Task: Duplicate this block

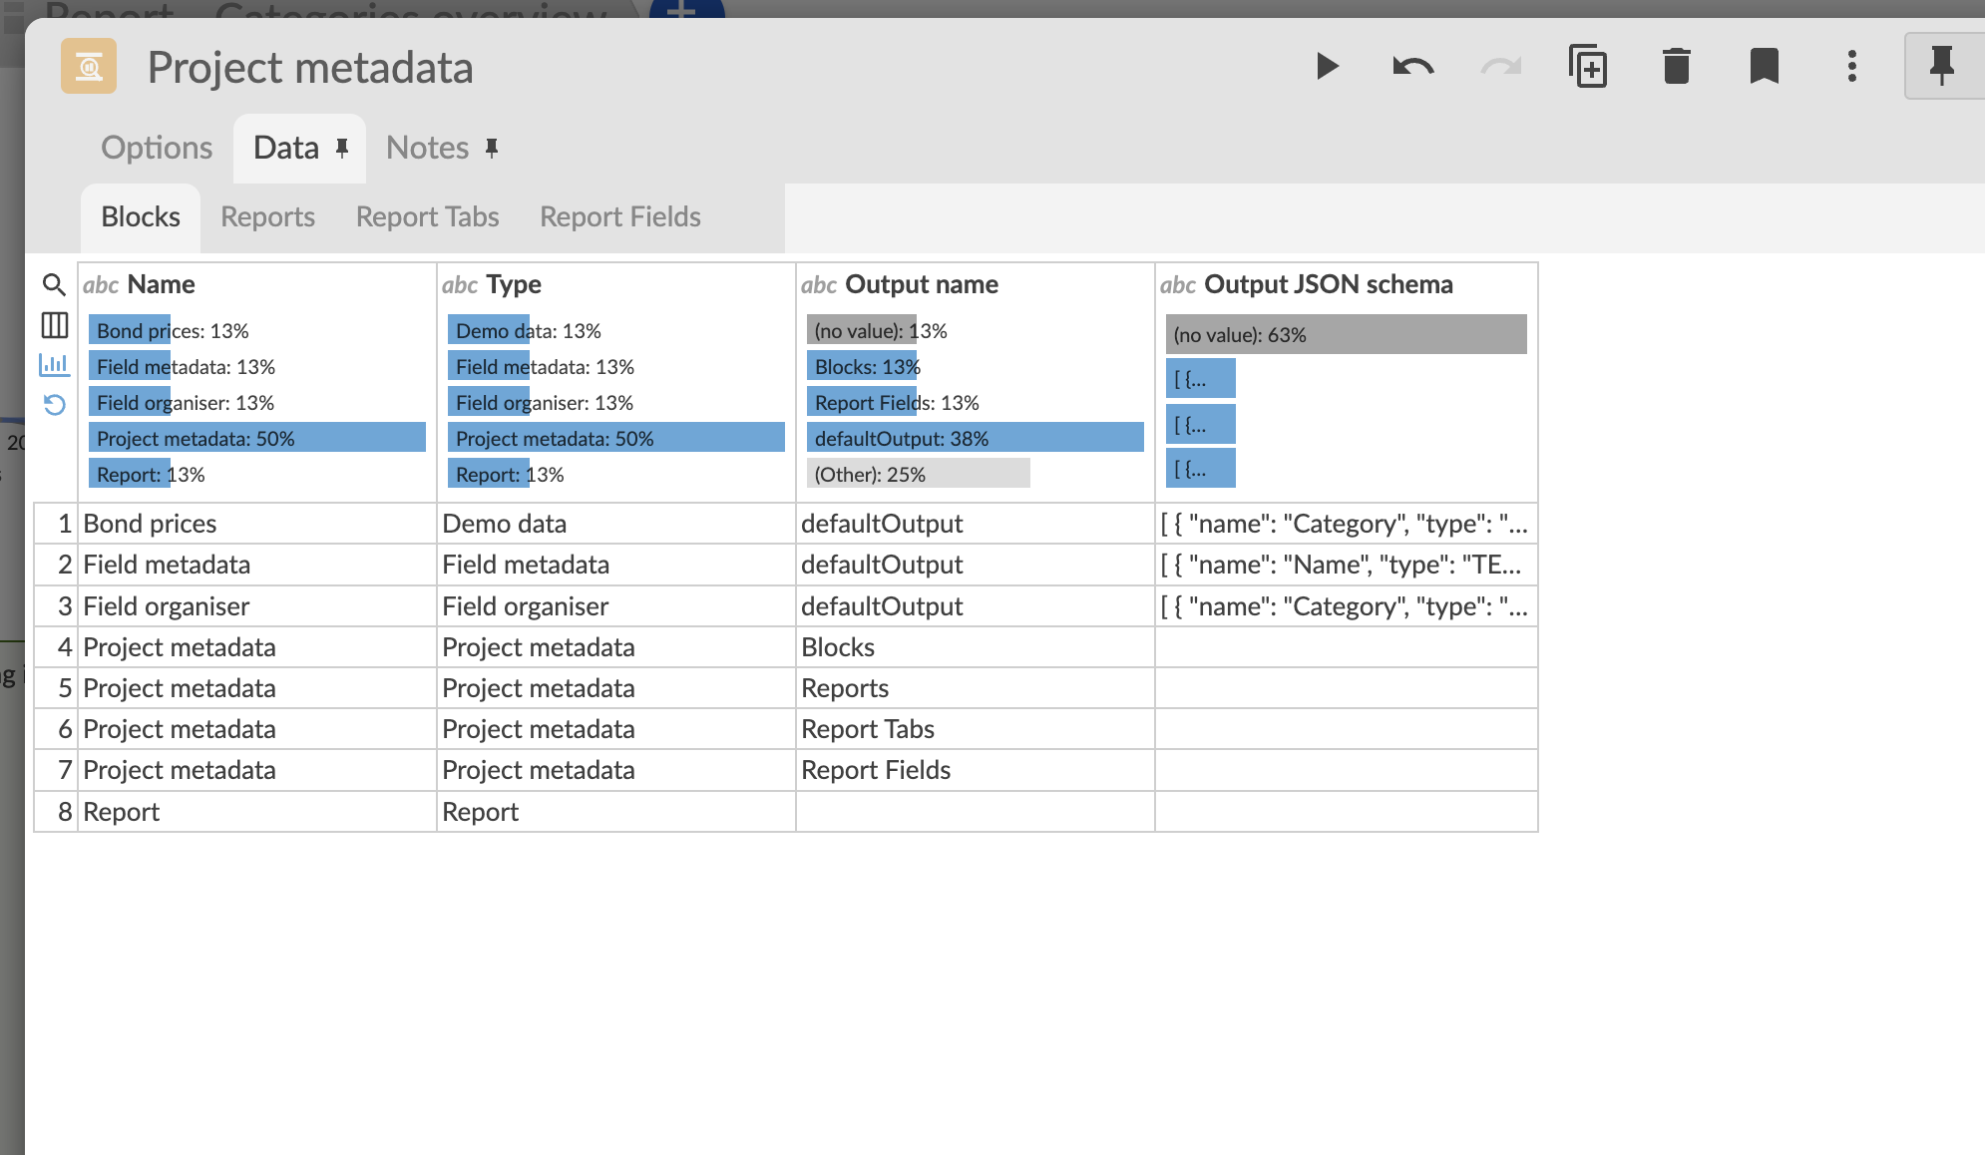Action: click(1588, 67)
